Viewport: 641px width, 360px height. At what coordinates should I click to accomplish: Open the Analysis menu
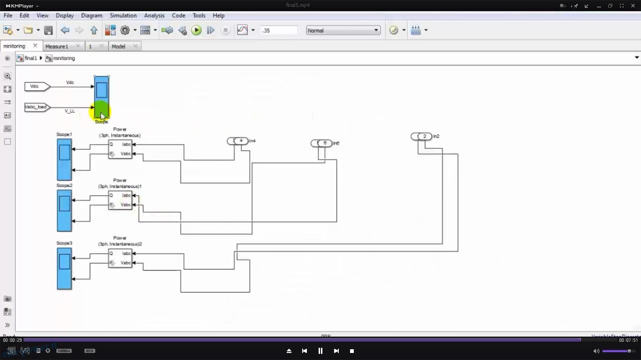coord(154,15)
